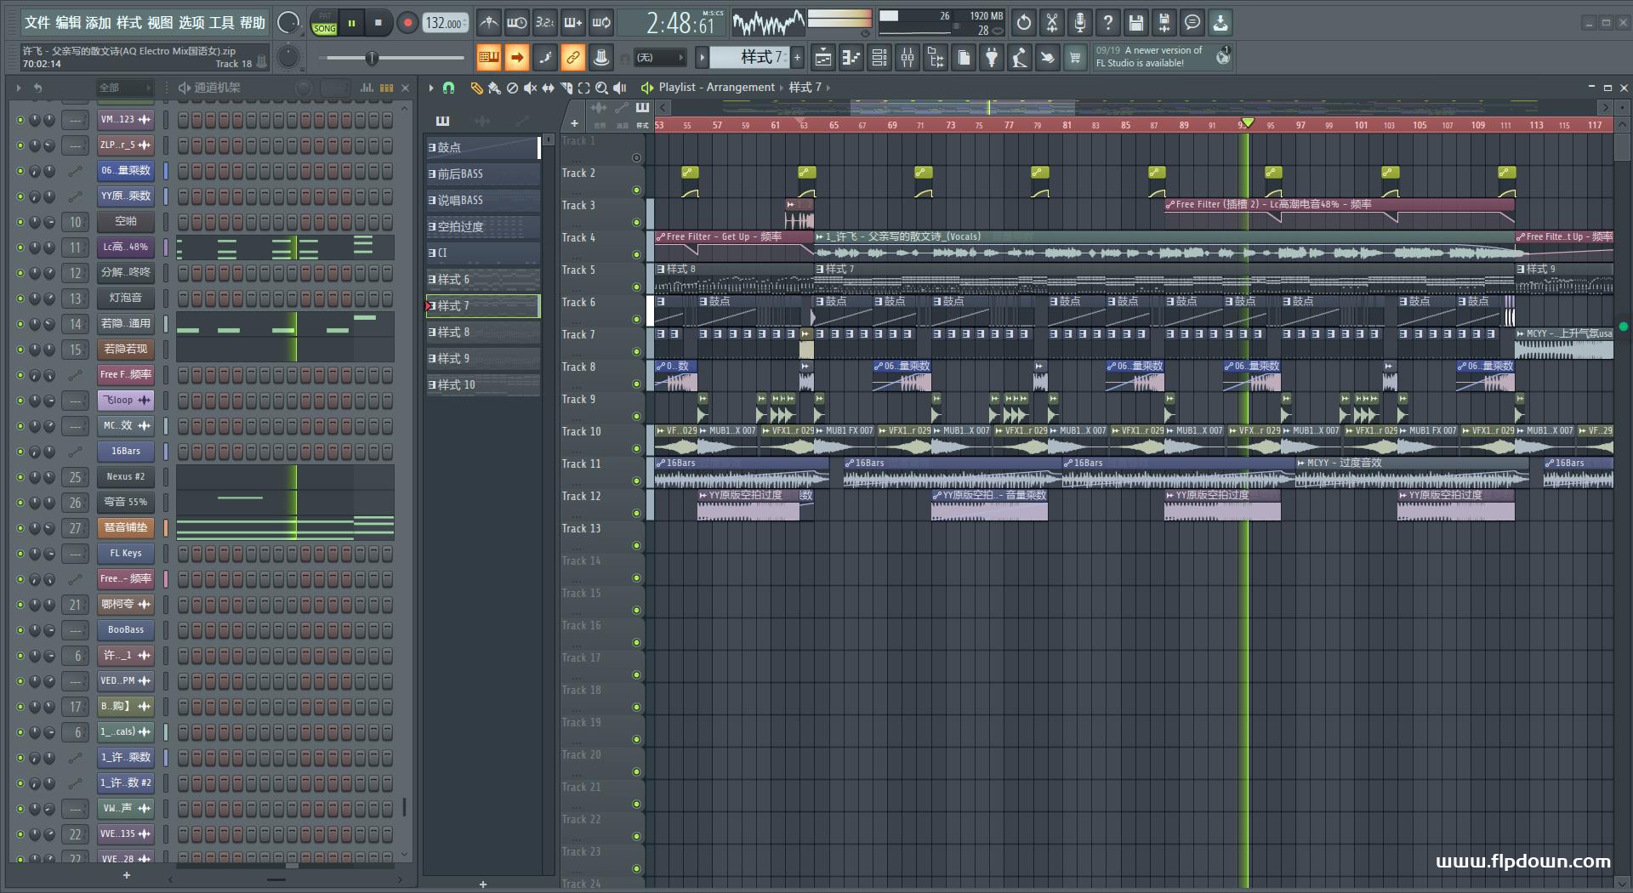Click the master pitch knob
This screenshot has width=1633, height=893.
289,58
